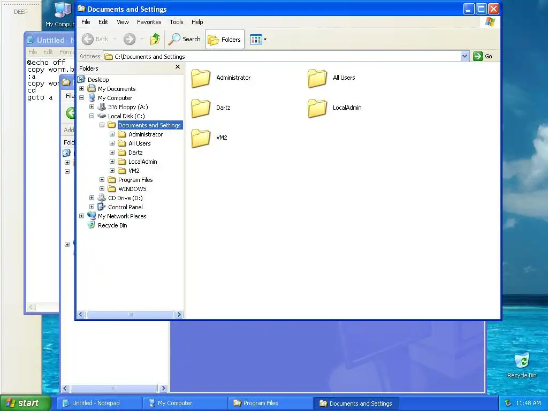
Task: Expand Control Panel tree node
Action: (x=92, y=207)
